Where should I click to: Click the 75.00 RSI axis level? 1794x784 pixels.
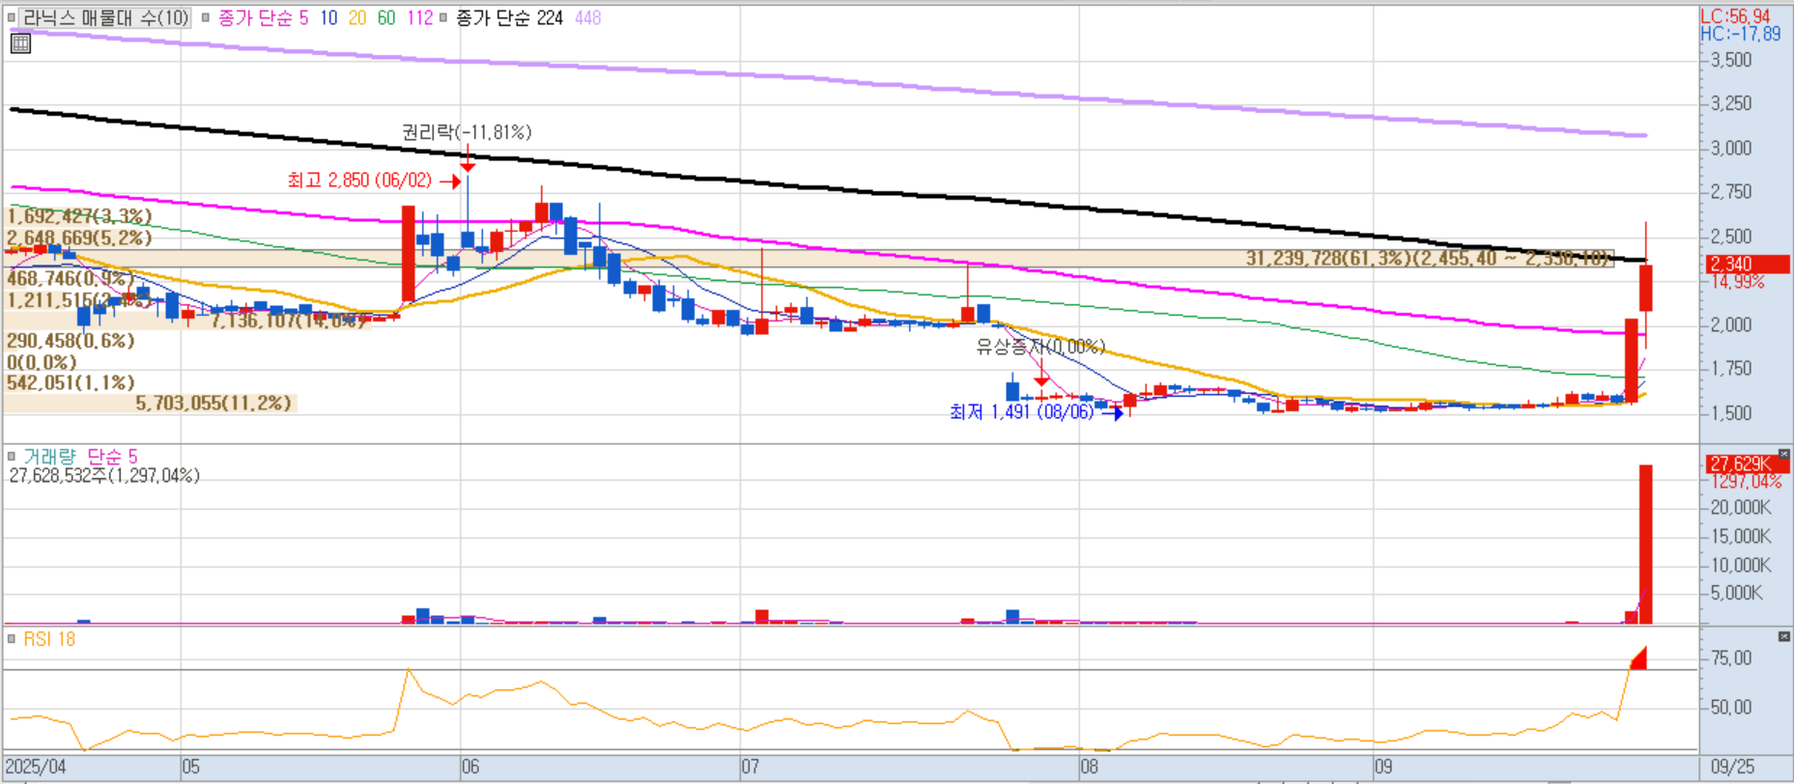[x=1731, y=658]
